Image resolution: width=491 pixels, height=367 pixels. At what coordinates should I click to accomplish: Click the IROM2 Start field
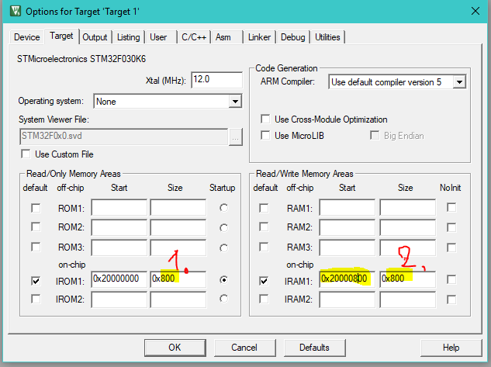119,299
